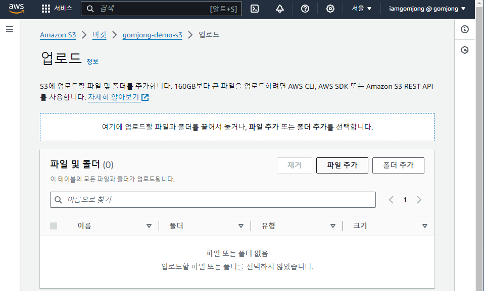Screen dimensions: 484x291
Task: Open the info panel icon
Action: 465,29
